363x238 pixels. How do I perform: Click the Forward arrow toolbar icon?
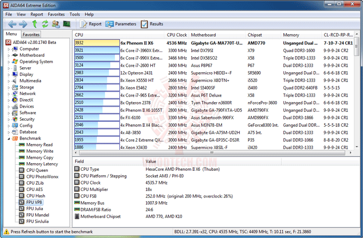pos(23,24)
